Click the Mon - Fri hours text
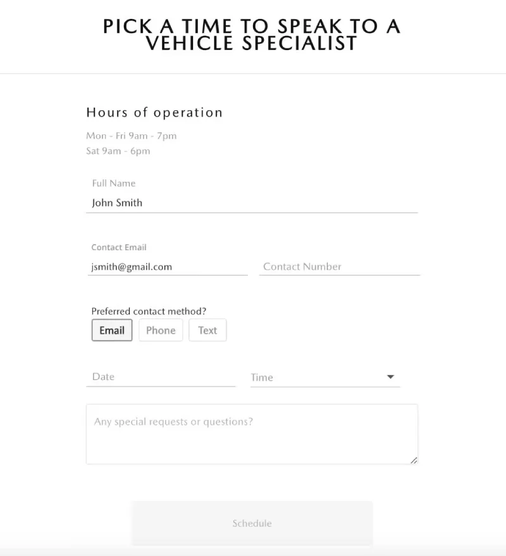This screenshot has width=506, height=556. coord(131,136)
